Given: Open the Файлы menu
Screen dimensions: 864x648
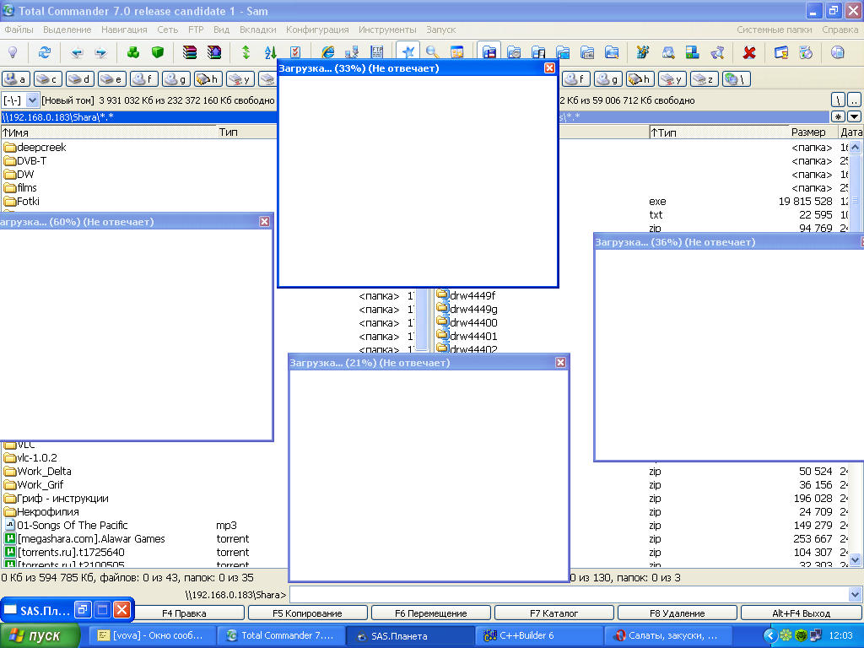Looking at the screenshot, I should click(x=19, y=30).
